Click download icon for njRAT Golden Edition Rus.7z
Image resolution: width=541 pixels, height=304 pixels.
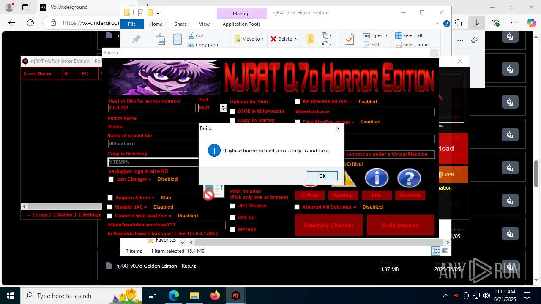click(x=510, y=266)
